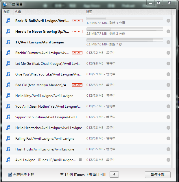Click music note icon for Give You What You Like
Viewport: 179px width, 182px height.
click(8, 74)
